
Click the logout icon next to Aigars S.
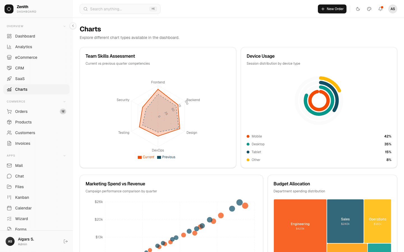tap(65, 241)
